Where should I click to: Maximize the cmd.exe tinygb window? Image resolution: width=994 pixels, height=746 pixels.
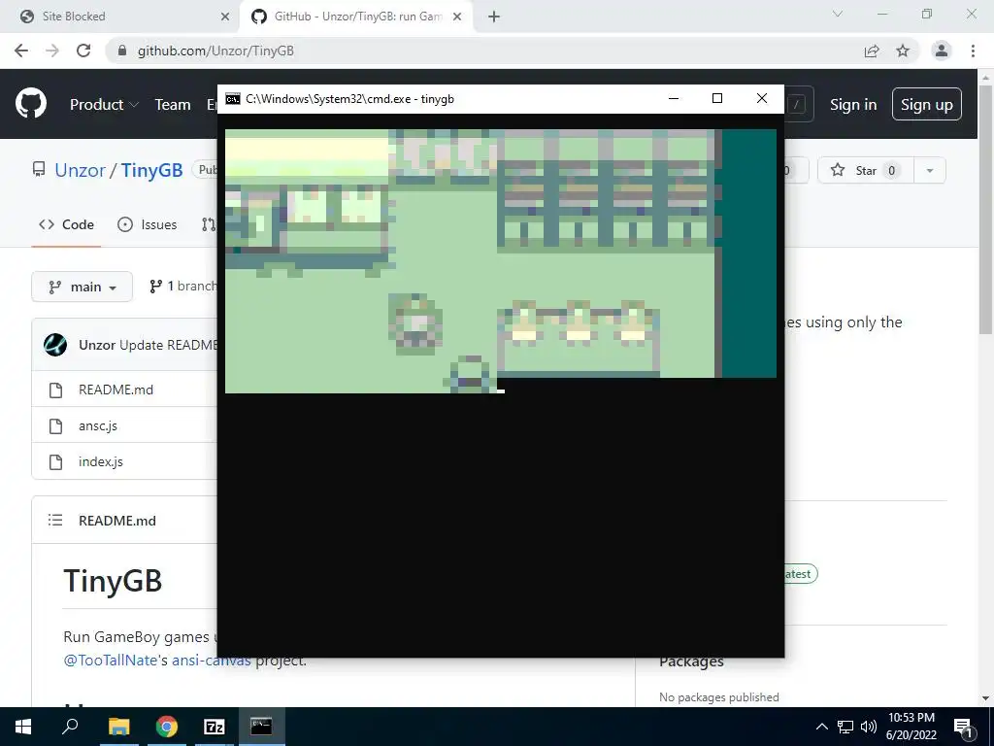717,98
